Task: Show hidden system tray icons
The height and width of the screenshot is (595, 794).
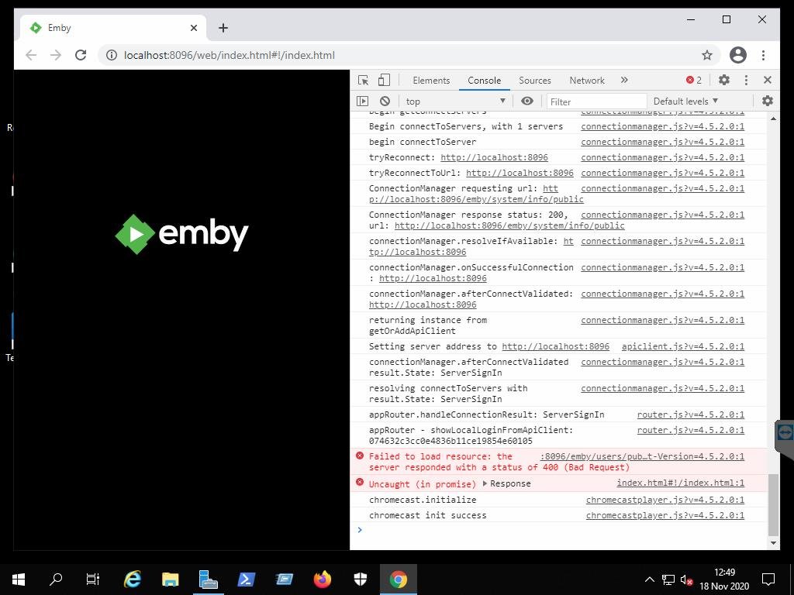Action: (649, 580)
